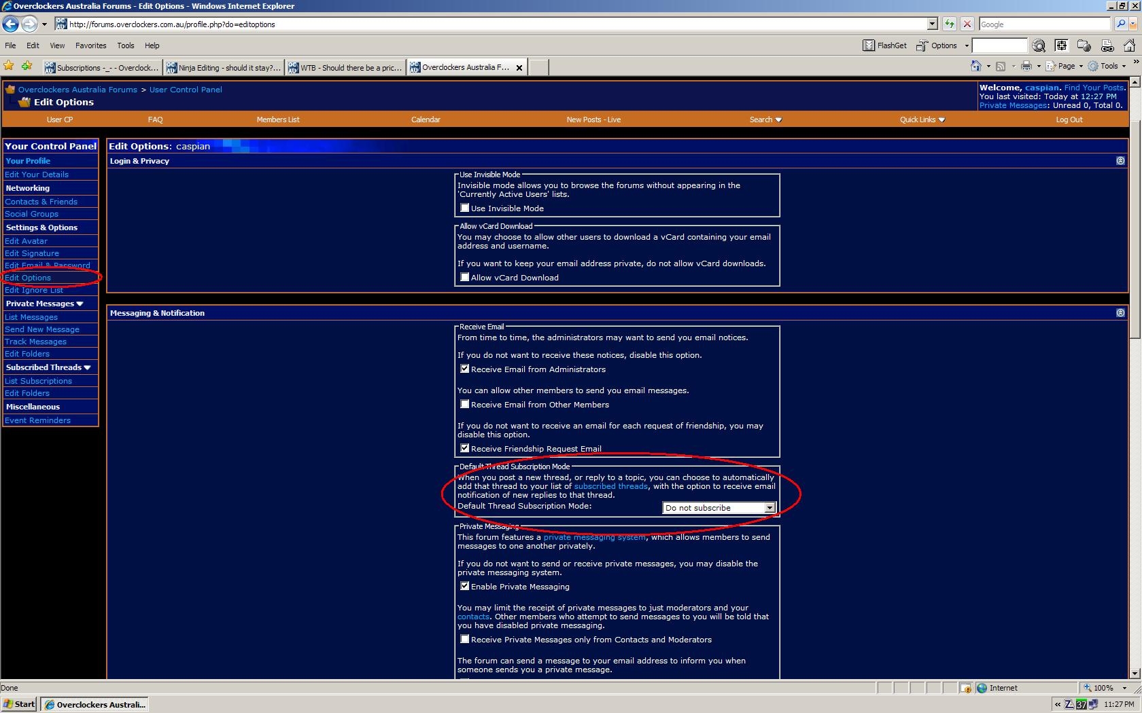Open the Favorites Center star icon
1142x713 pixels.
pyautogui.click(x=9, y=66)
